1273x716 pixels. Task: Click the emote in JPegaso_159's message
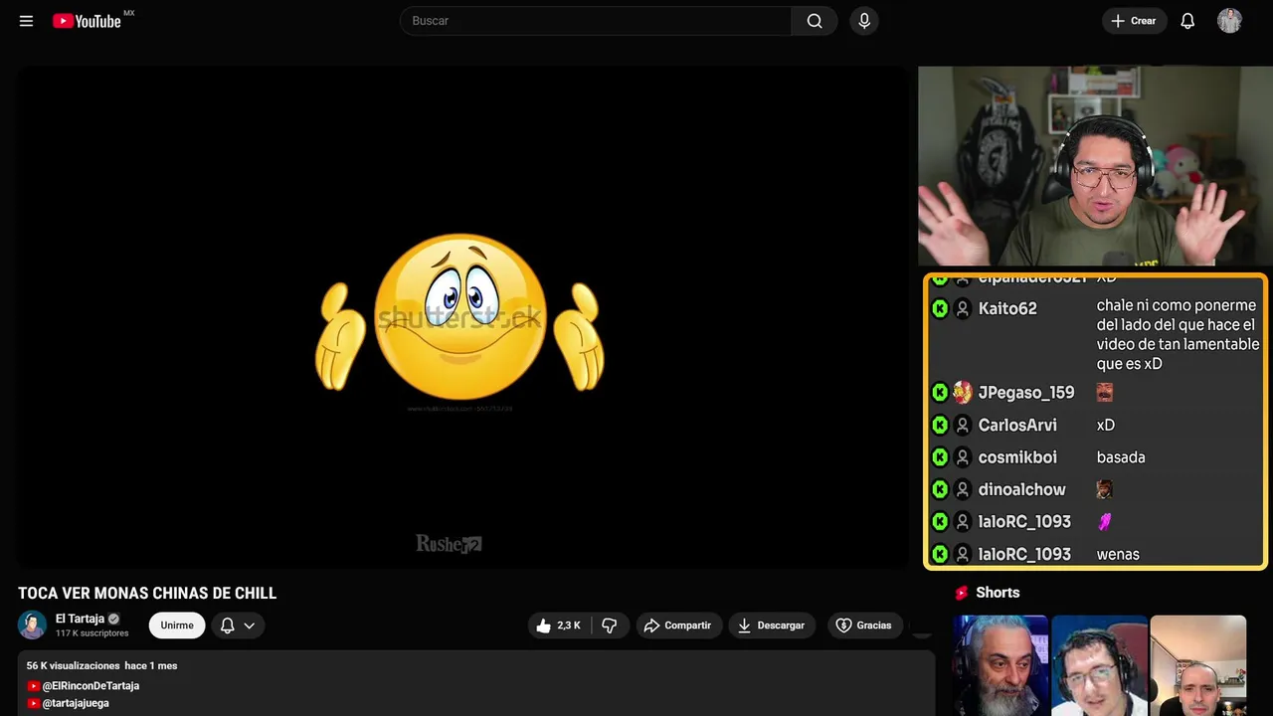point(1104,393)
